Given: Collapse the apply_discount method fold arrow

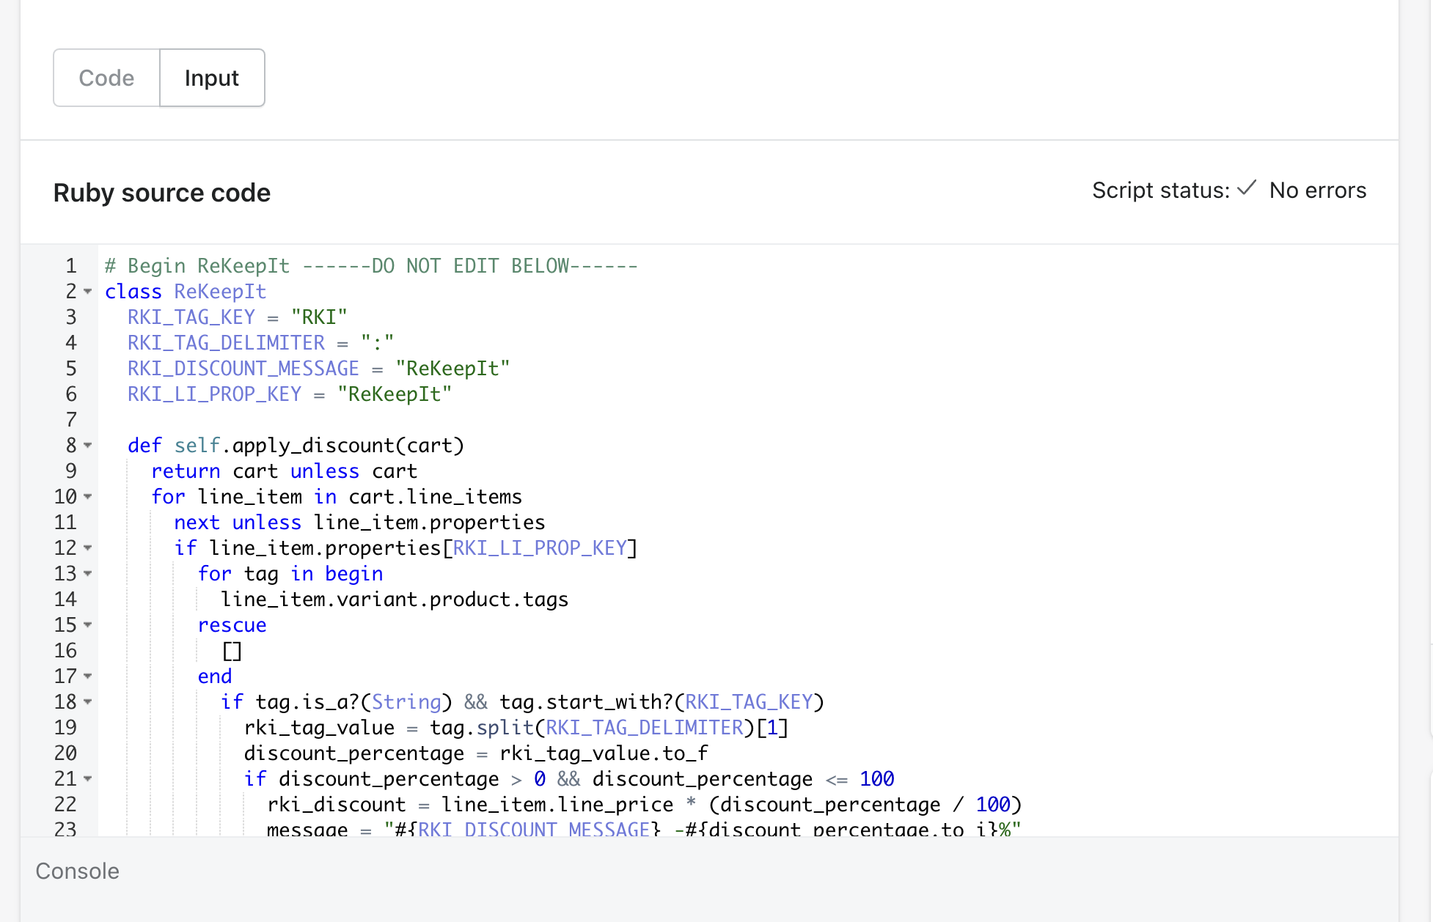Looking at the screenshot, I should (88, 446).
